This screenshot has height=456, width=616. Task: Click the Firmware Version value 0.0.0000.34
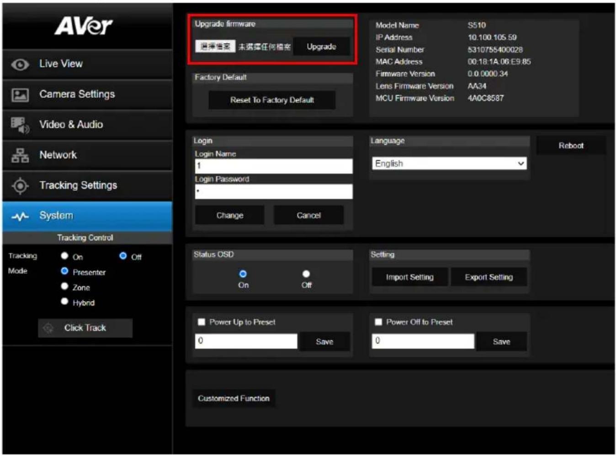click(x=488, y=74)
